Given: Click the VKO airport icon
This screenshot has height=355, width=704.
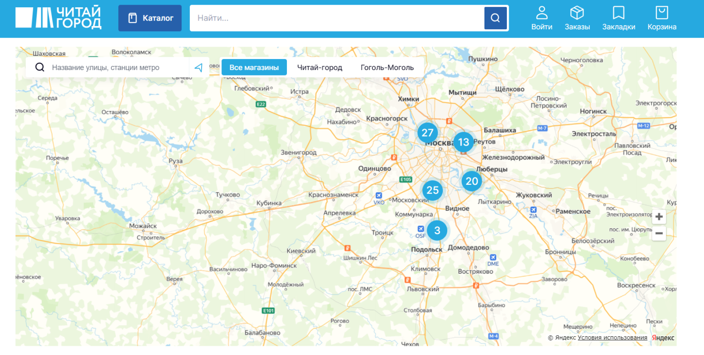Looking at the screenshot, I should (x=379, y=196).
